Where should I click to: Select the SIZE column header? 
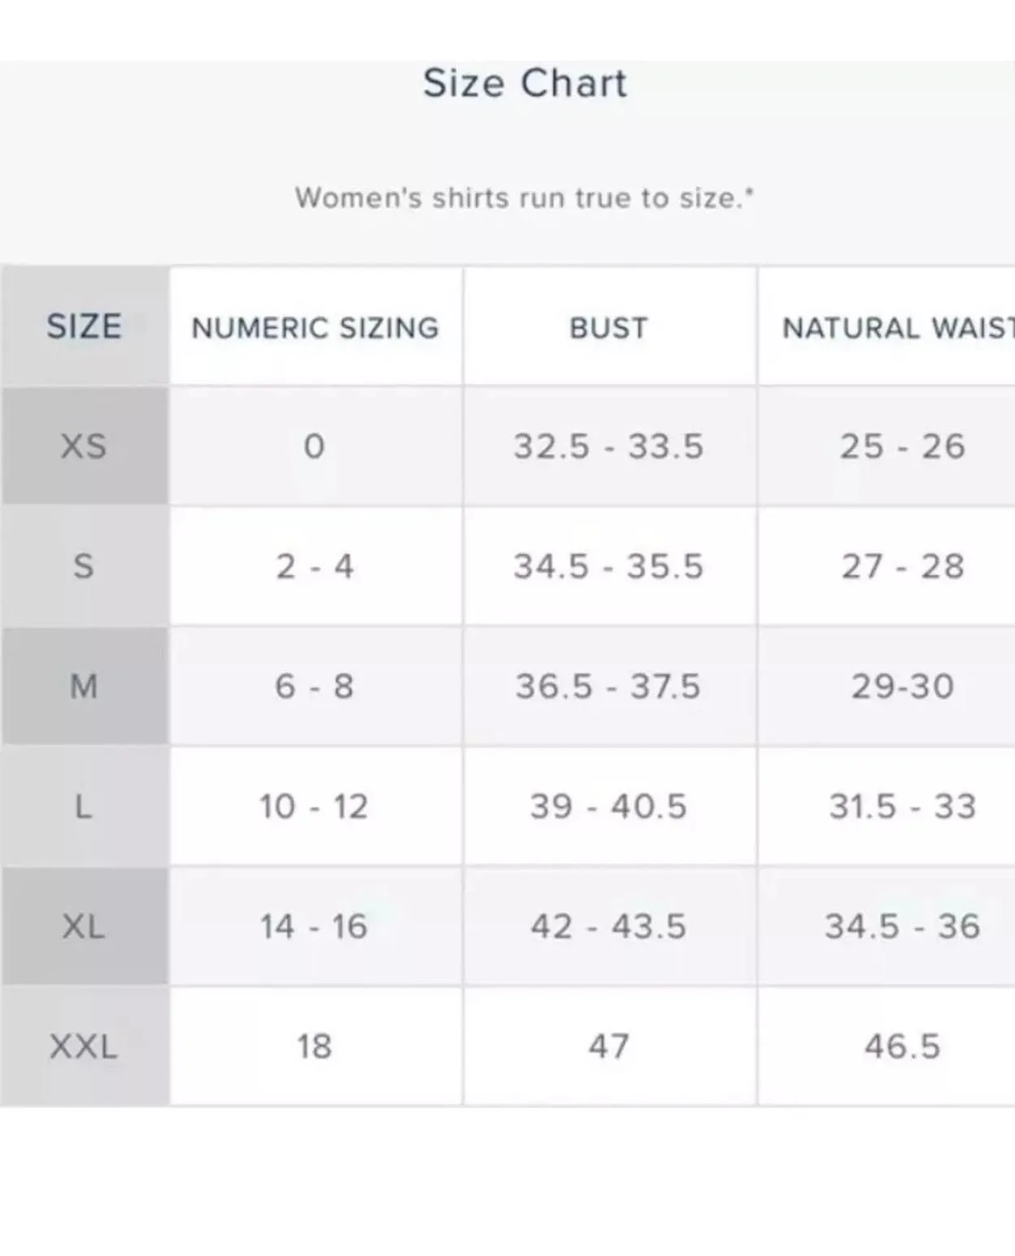point(84,326)
